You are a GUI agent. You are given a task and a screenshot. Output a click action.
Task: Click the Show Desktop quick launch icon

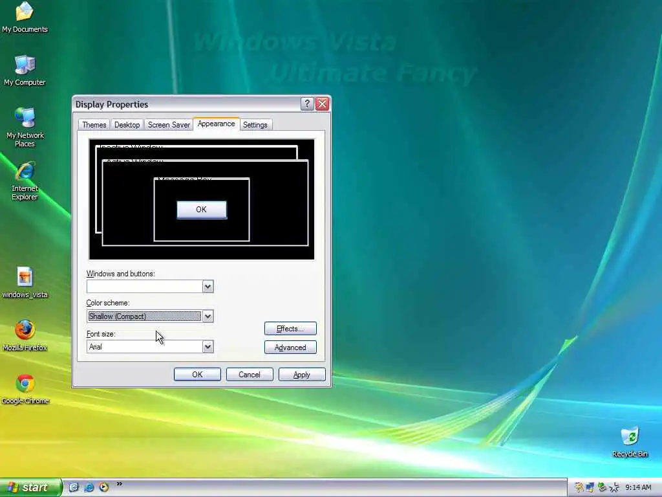tap(74, 487)
